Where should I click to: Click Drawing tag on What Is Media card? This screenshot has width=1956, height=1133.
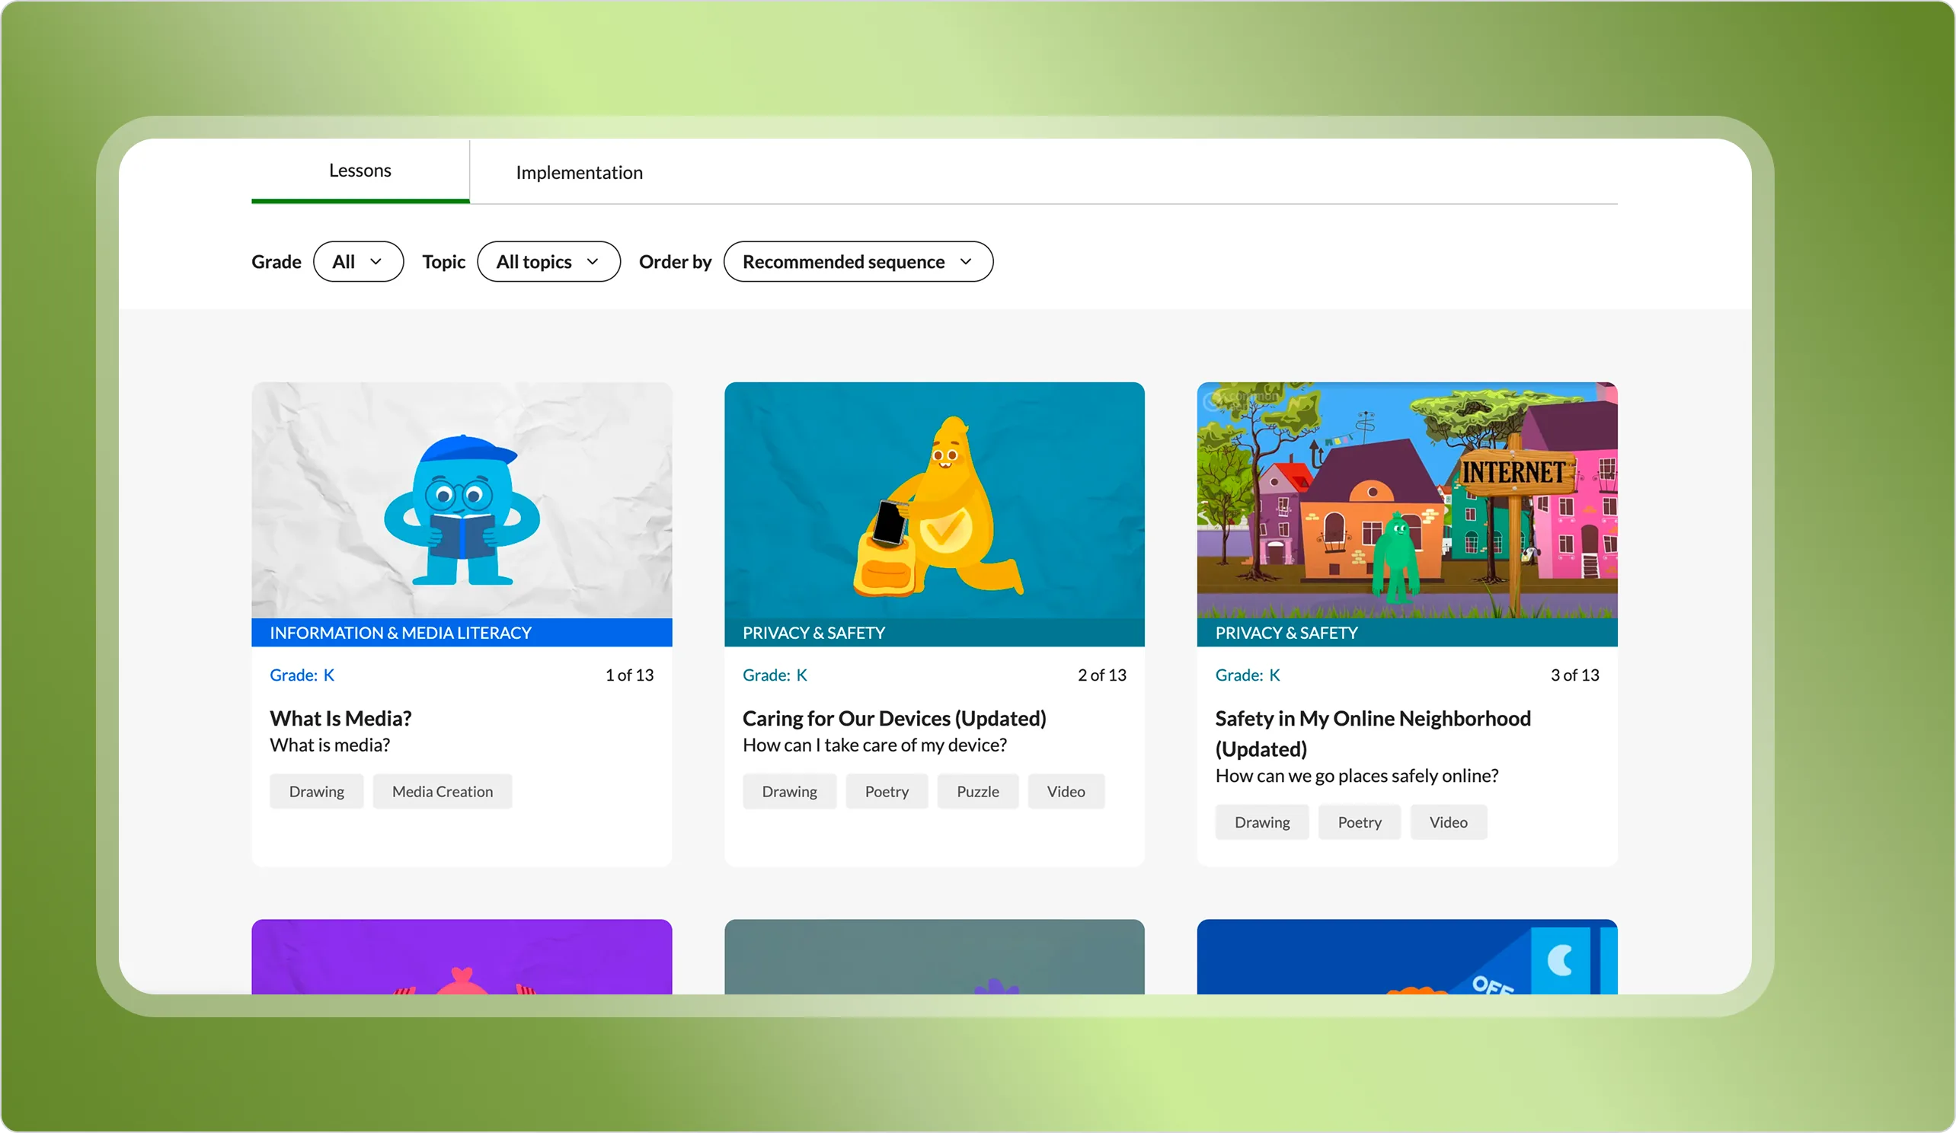[316, 792]
